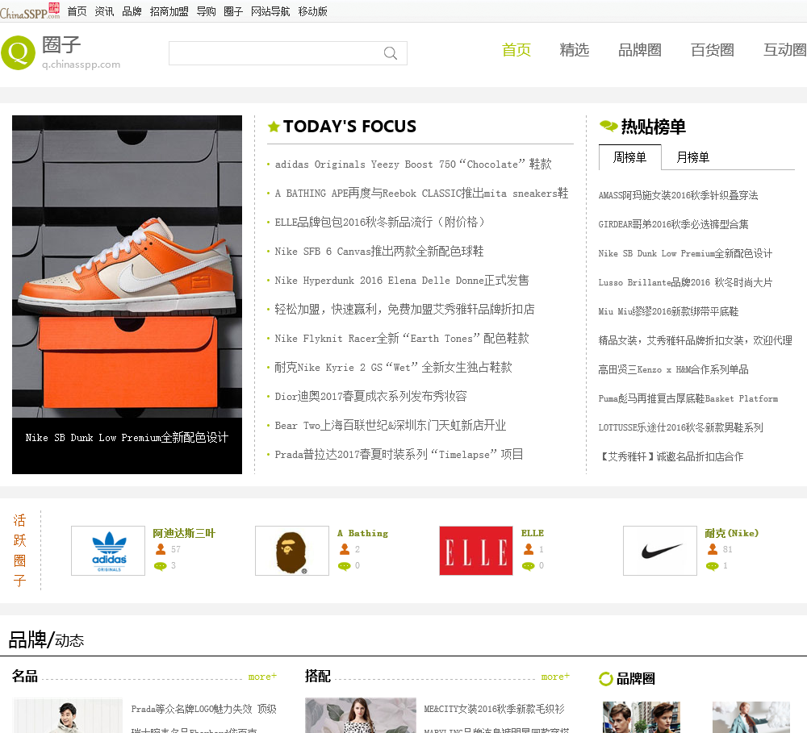Open Nike Hyperdunk 2016 Elena Delle Donne article
Viewport: 807px width, 733px height.
click(x=401, y=281)
